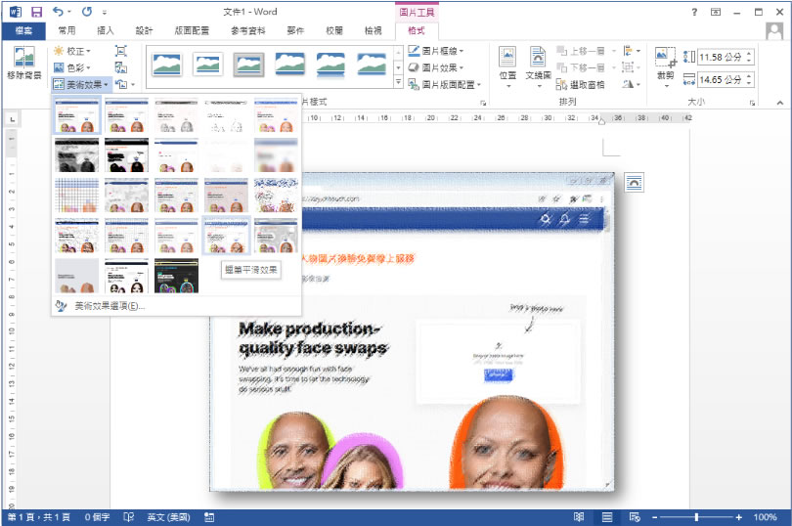Image resolution: width=792 pixels, height=526 pixels.
Task: Click the zoom in plus button
Action: pos(739,517)
